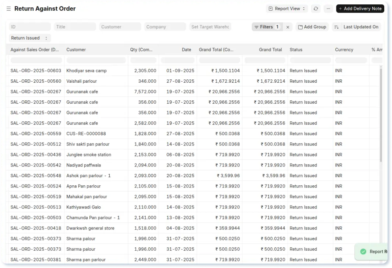Click the Add Delivery Note button
392x268 pixels.
(x=360, y=8)
